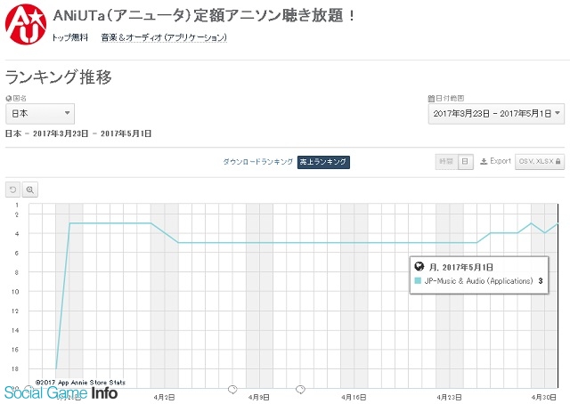The width and height of the screenshot is (570, 404).
Task: Open the date range dropdown 2017年3月23日 - 2017年5月1日
Action: (496, 114)
